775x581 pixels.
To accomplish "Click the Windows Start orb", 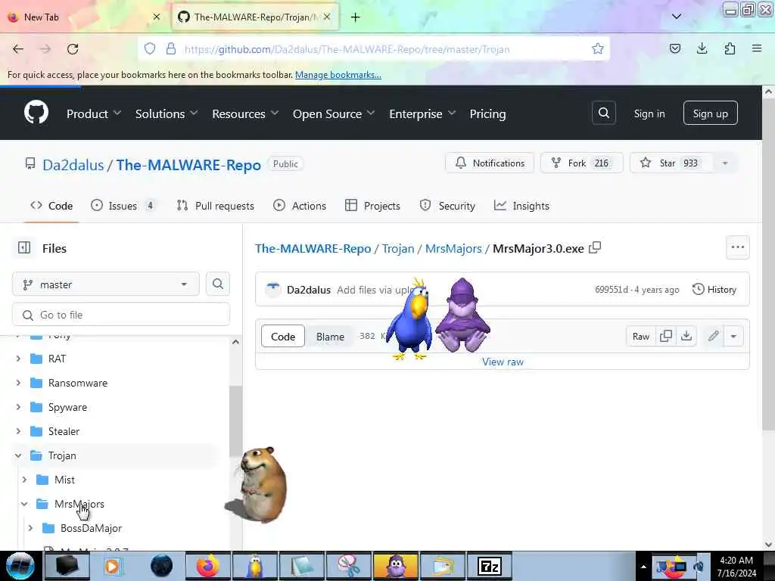I will [x=20, y=566].
